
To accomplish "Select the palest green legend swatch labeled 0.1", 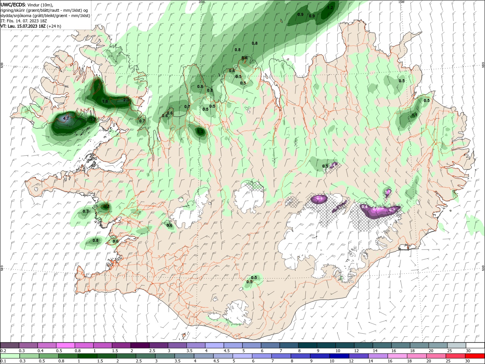I will coord(10,356).
